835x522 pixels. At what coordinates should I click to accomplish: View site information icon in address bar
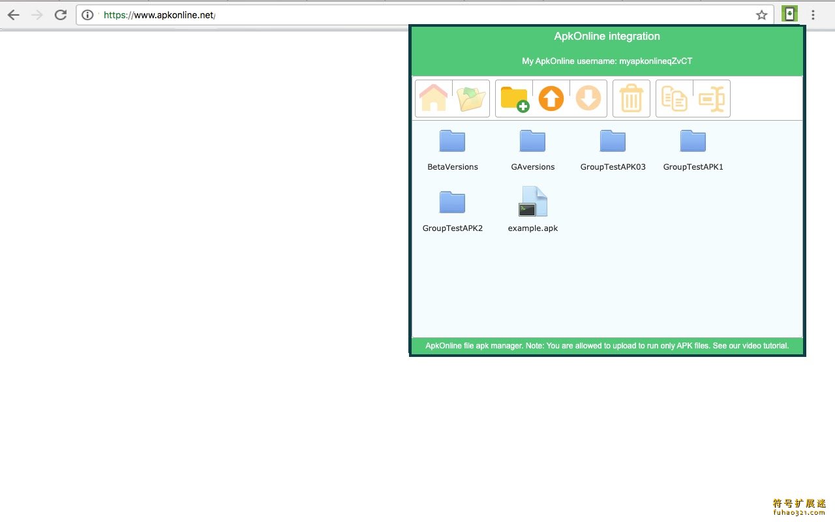(87, 15)
